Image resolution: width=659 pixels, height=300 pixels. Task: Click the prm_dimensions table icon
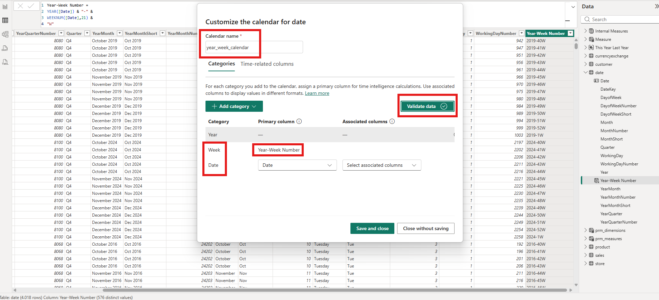coord(591,230)
